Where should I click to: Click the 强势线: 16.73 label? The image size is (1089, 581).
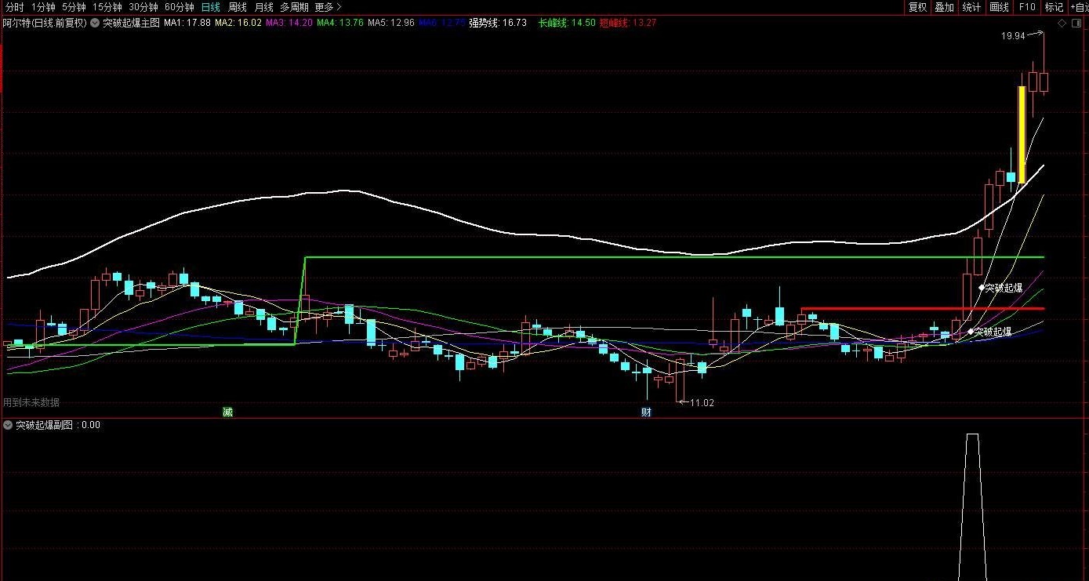click(498, 23)
